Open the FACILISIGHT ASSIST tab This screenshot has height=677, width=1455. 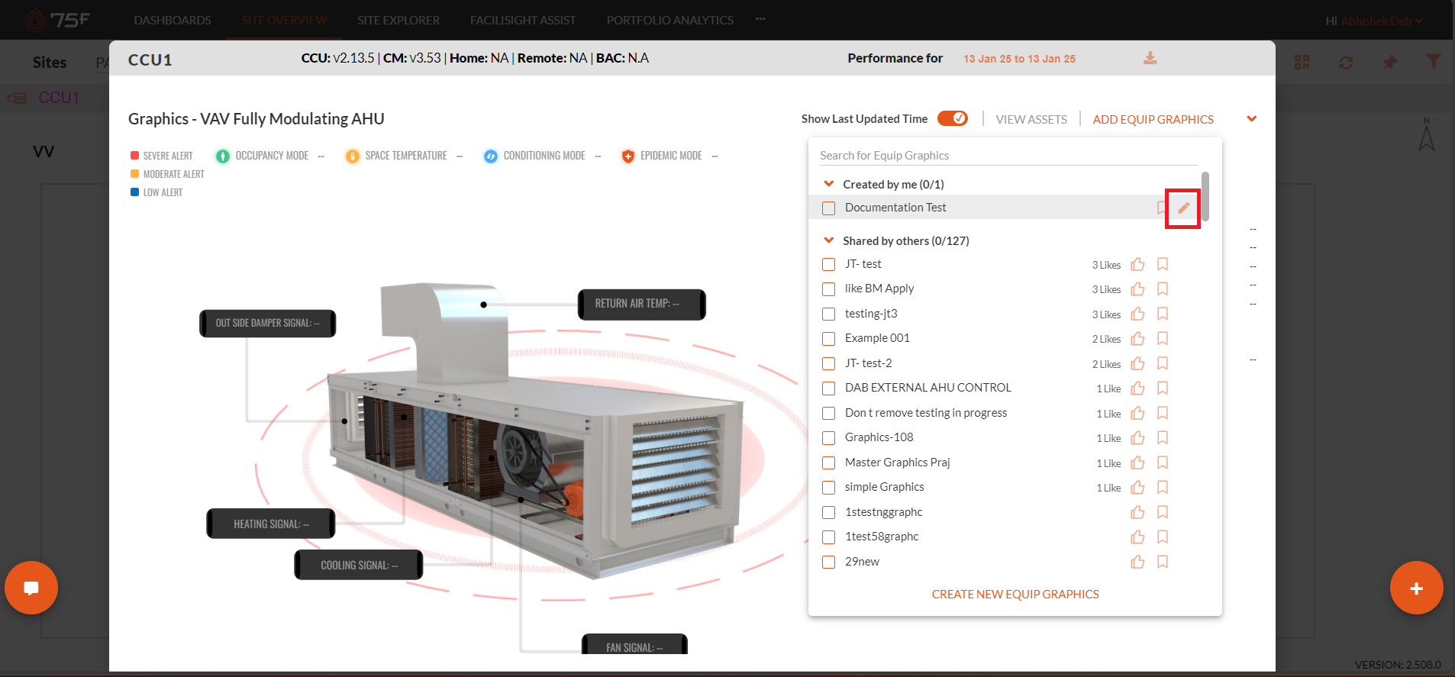click(523, 21)
